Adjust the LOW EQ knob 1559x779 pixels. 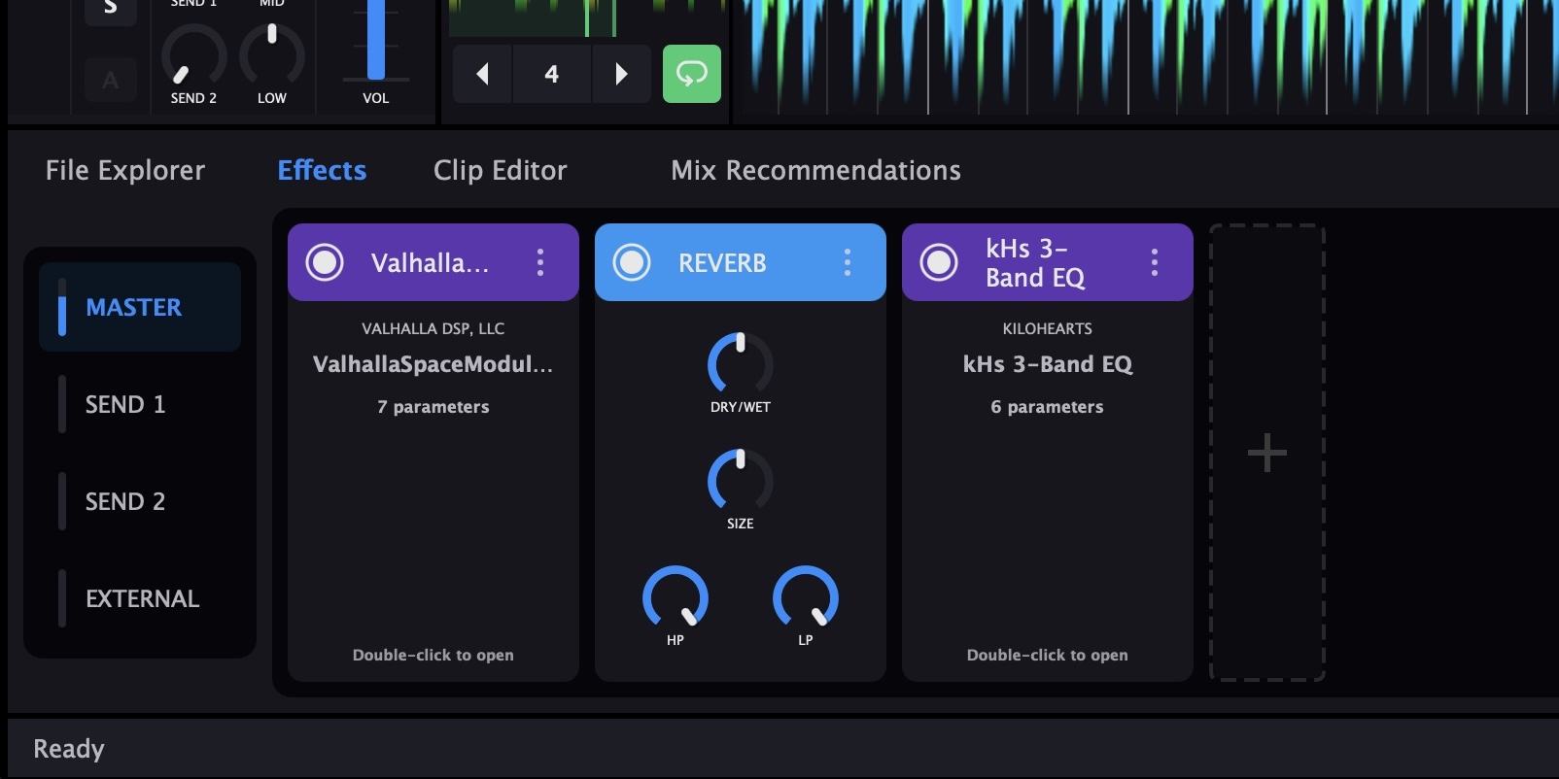[x=272, y=55]
